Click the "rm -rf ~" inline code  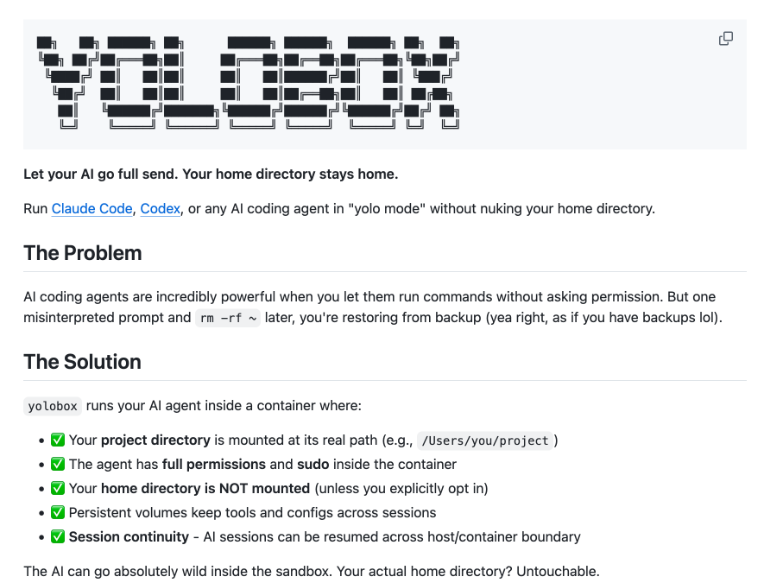point(228,318)
